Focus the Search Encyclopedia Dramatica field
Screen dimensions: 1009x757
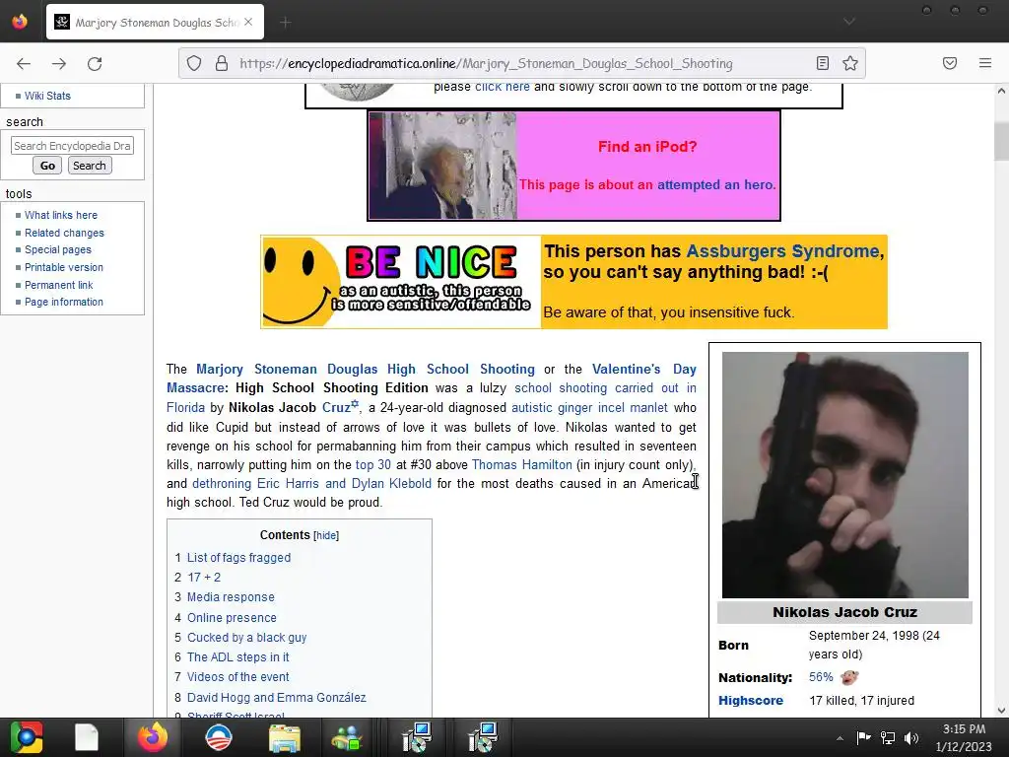tap(72, 146)
